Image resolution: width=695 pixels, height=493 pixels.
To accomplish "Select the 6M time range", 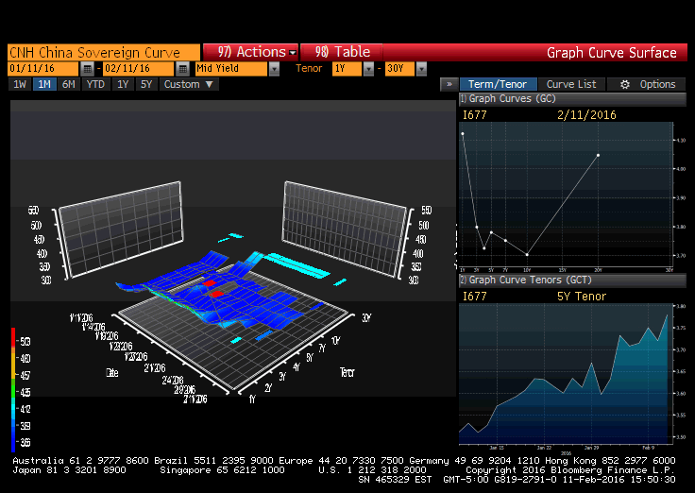I will (x=69, y=84).
